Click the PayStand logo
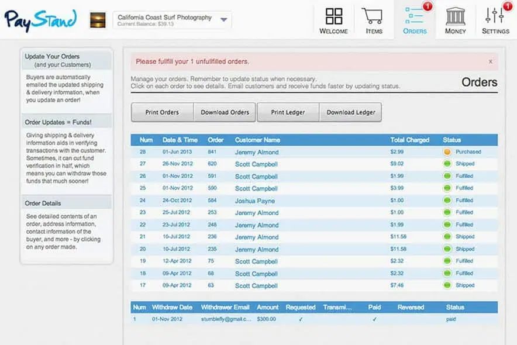 40,20
